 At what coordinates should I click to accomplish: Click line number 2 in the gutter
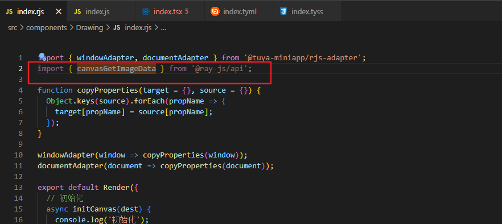(x=20, y=69)
